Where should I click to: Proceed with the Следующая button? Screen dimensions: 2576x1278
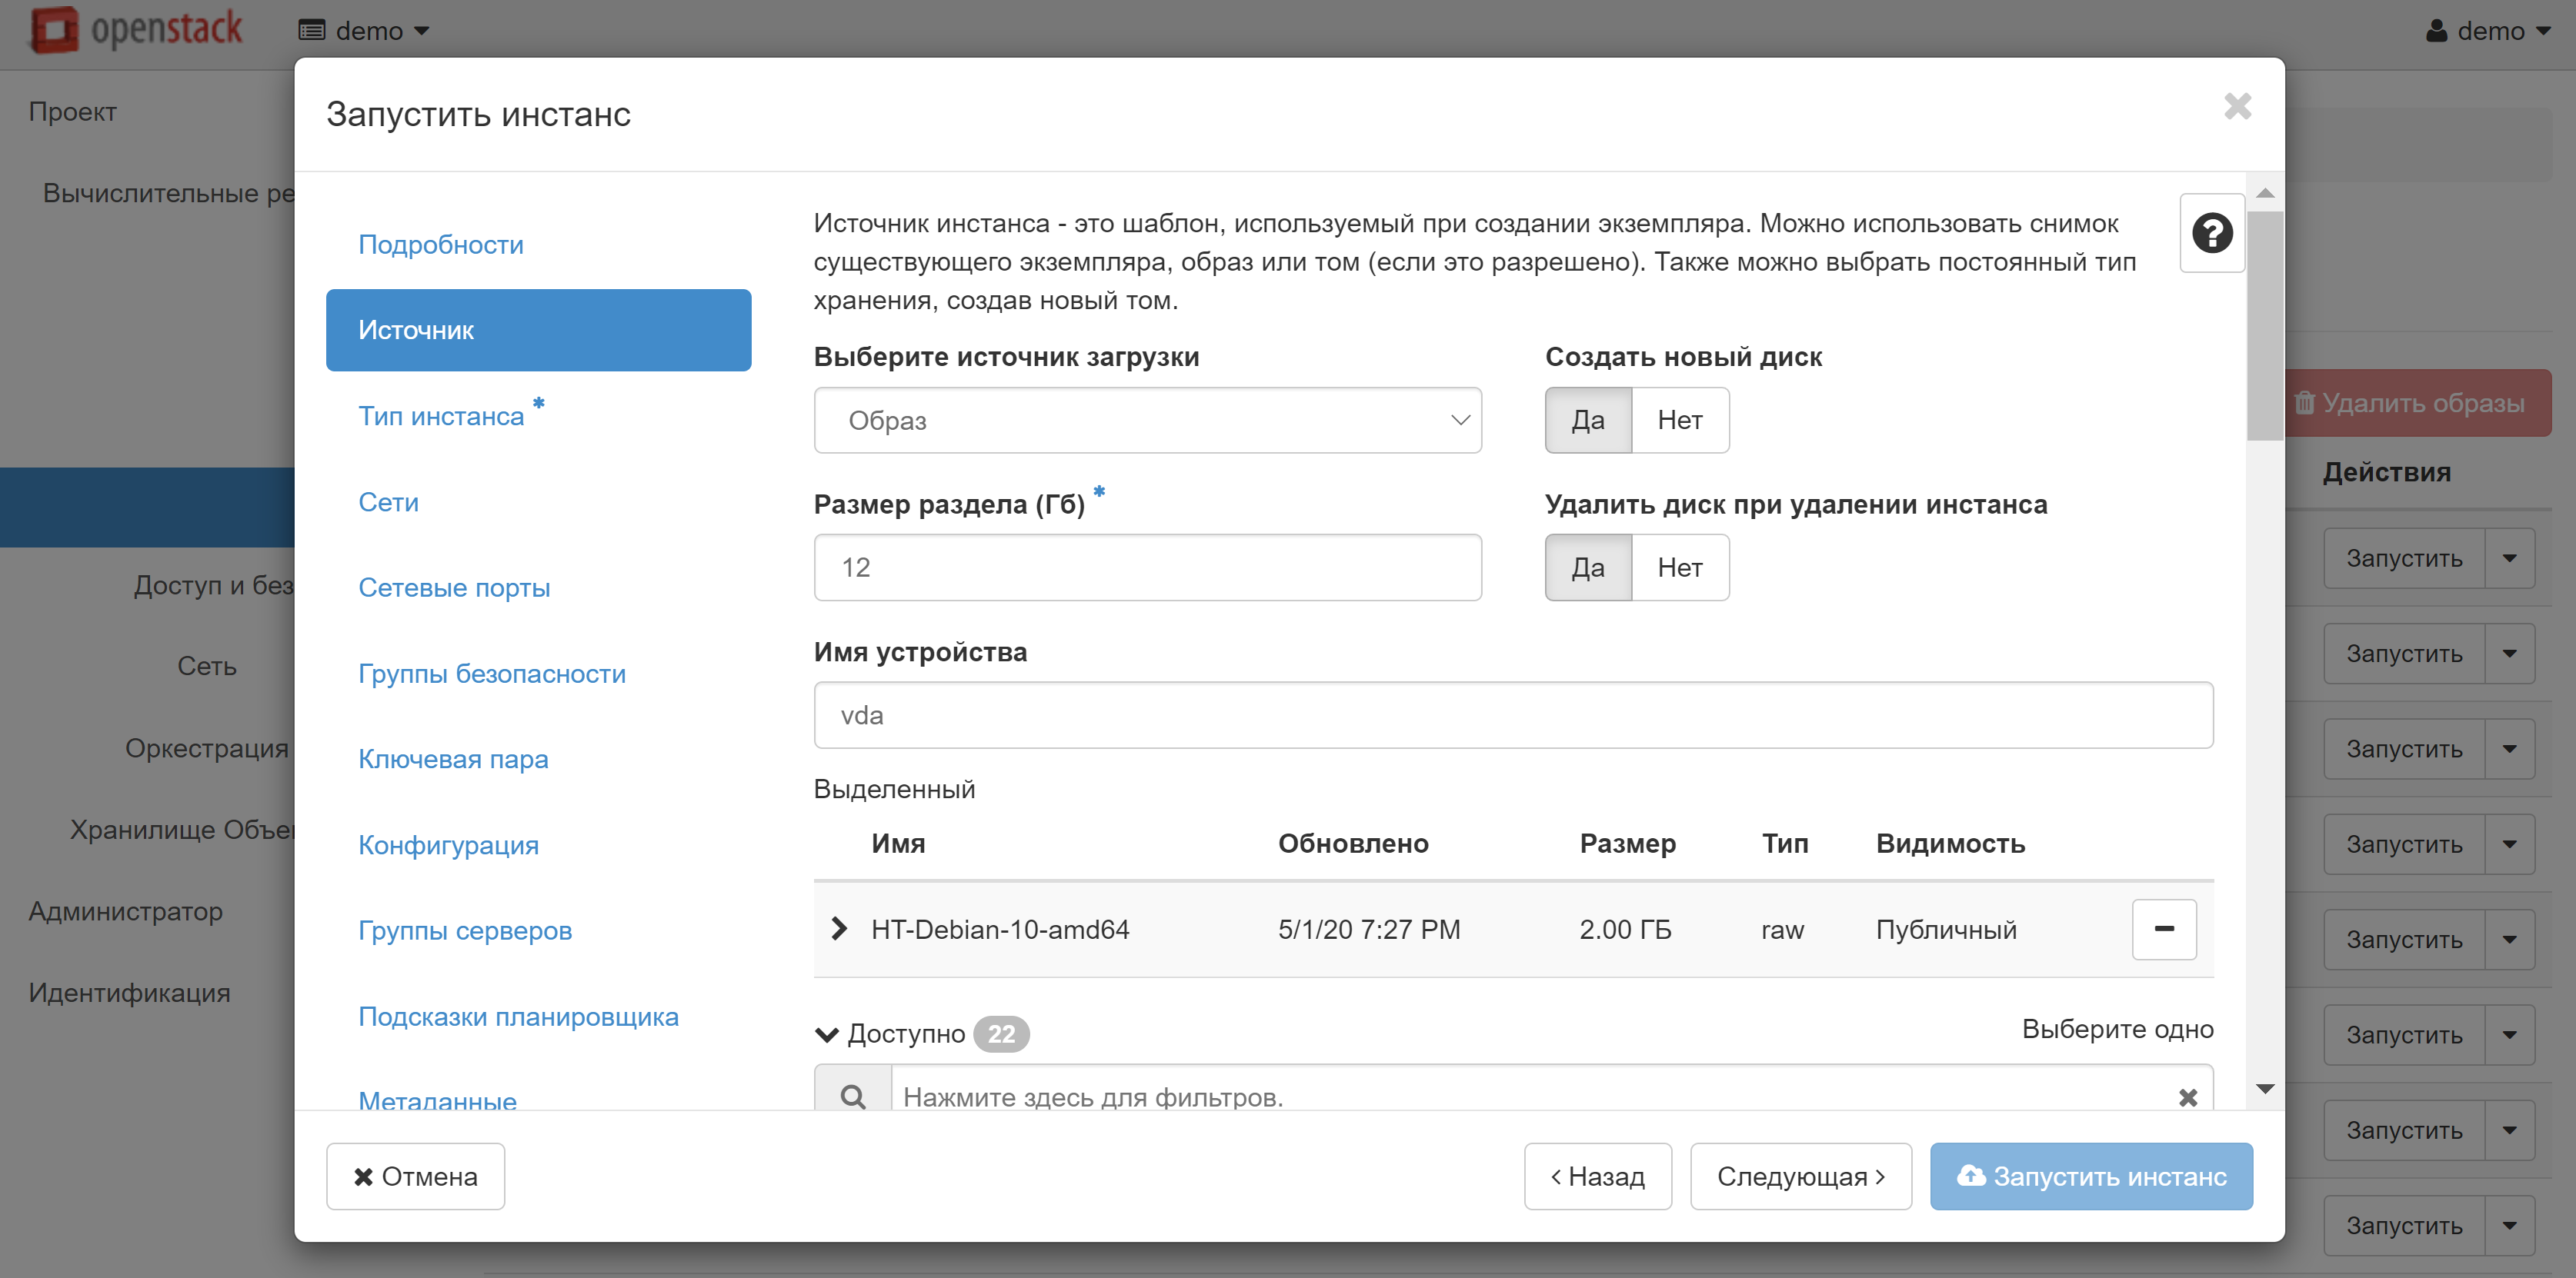click(x=1800, y=1176)
